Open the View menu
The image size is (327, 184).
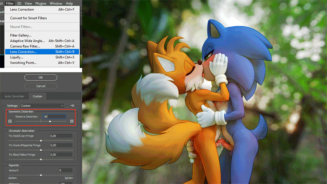point(28,3)
